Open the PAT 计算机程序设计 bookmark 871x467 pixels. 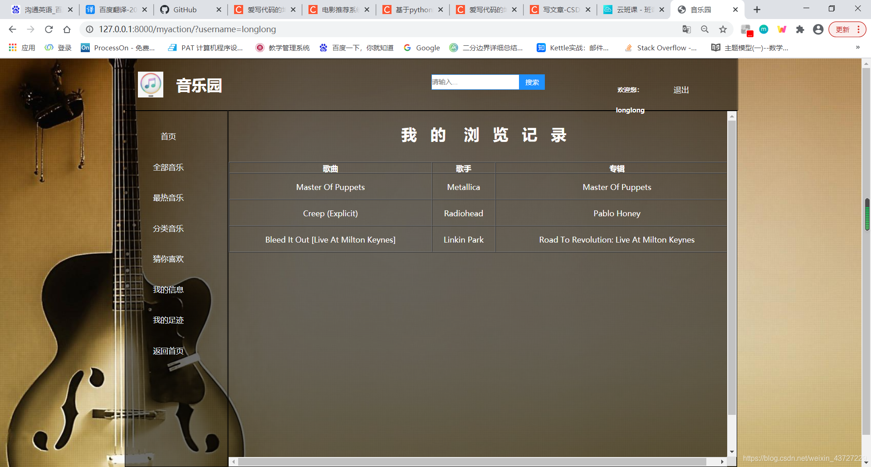pos(206,48)
